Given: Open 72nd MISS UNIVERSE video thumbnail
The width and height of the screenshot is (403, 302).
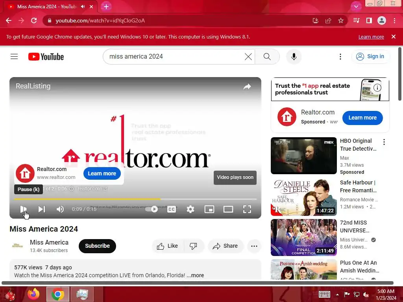Looking at the screenshot, I should click(x=304, y=238).
